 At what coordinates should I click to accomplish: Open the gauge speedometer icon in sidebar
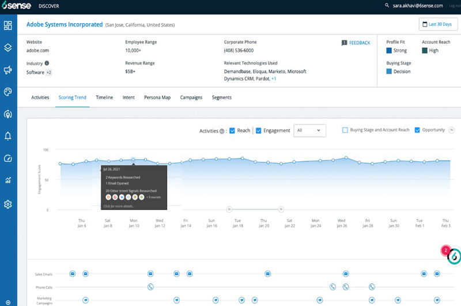(8, 158)
